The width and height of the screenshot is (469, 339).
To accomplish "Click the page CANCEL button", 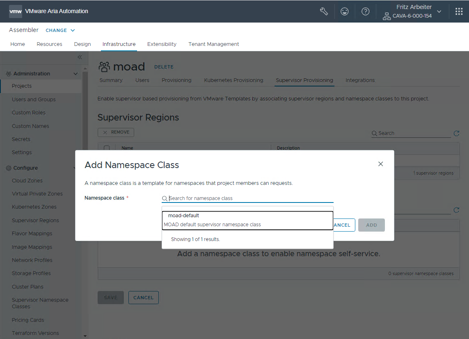I will [143, 298].
